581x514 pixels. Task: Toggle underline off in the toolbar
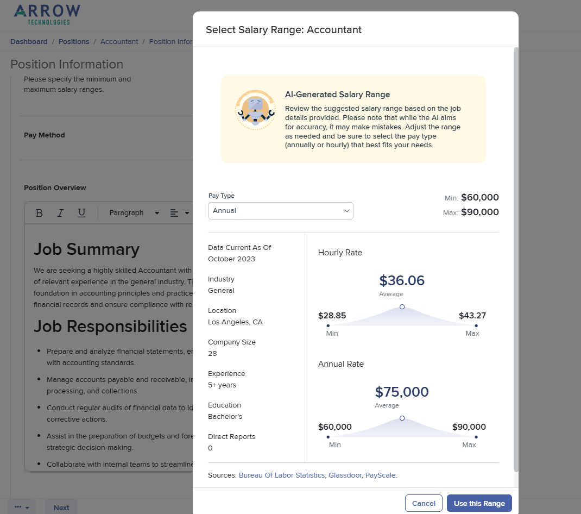pos(81,212)
